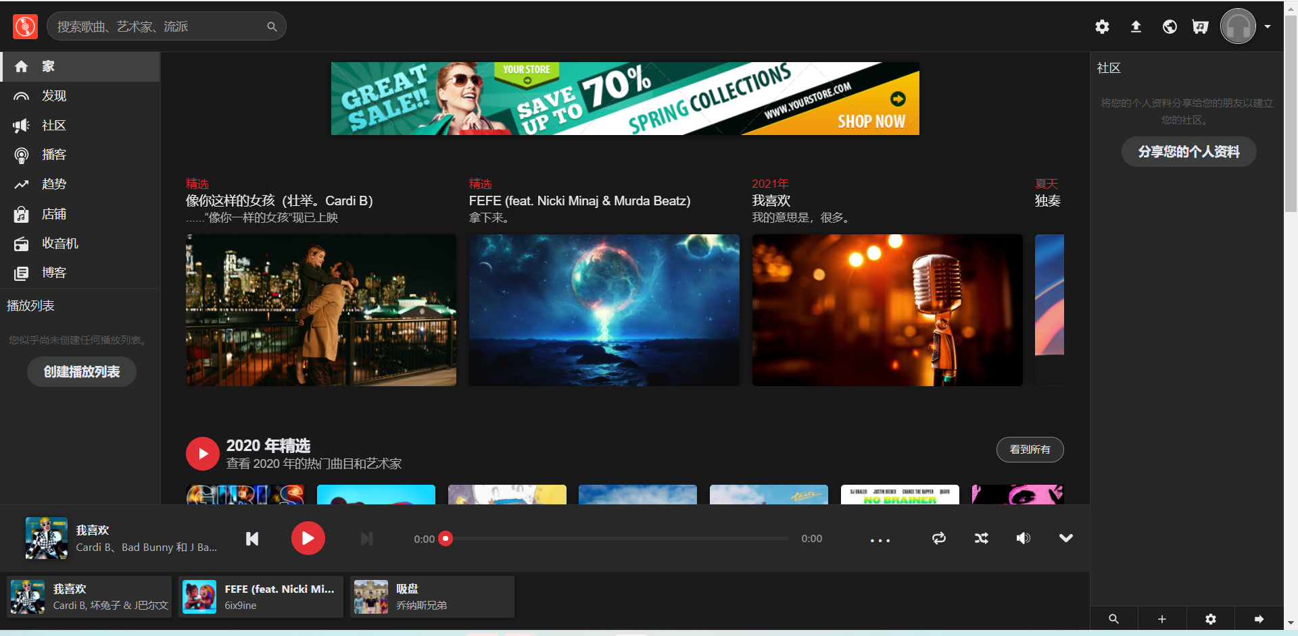Click the playback progress slider
Image resolution: width=1298 pixels, height=636 pixels.
point(617,539)
